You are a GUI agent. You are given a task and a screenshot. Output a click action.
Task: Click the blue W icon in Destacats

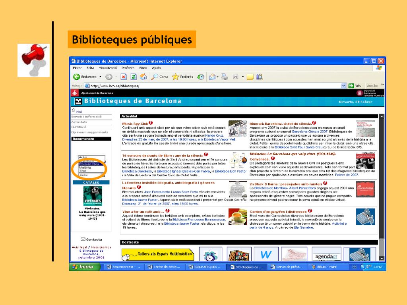coord(266,255)
